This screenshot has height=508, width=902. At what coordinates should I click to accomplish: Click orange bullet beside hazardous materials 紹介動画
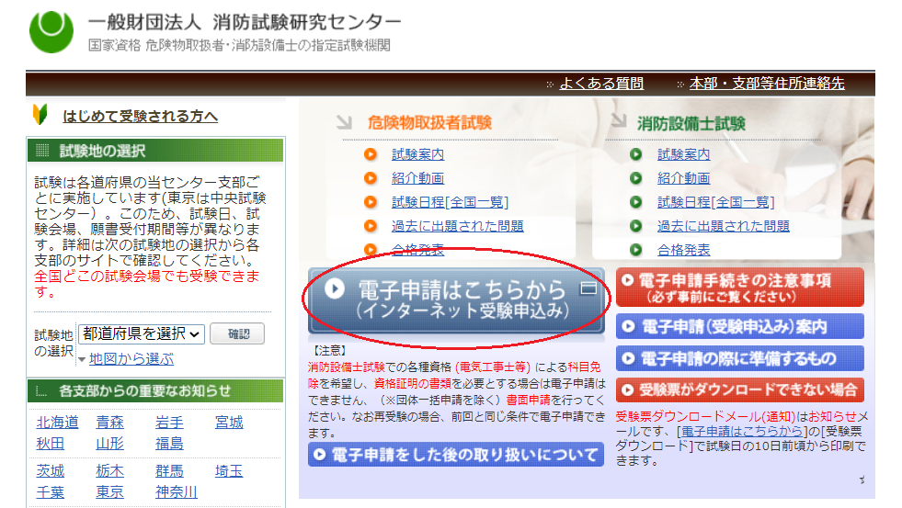pos(371,178)
